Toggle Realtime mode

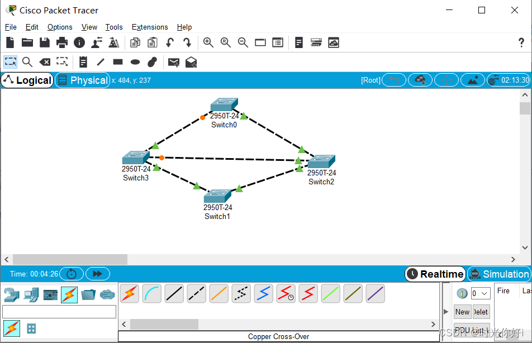[435, 274]
